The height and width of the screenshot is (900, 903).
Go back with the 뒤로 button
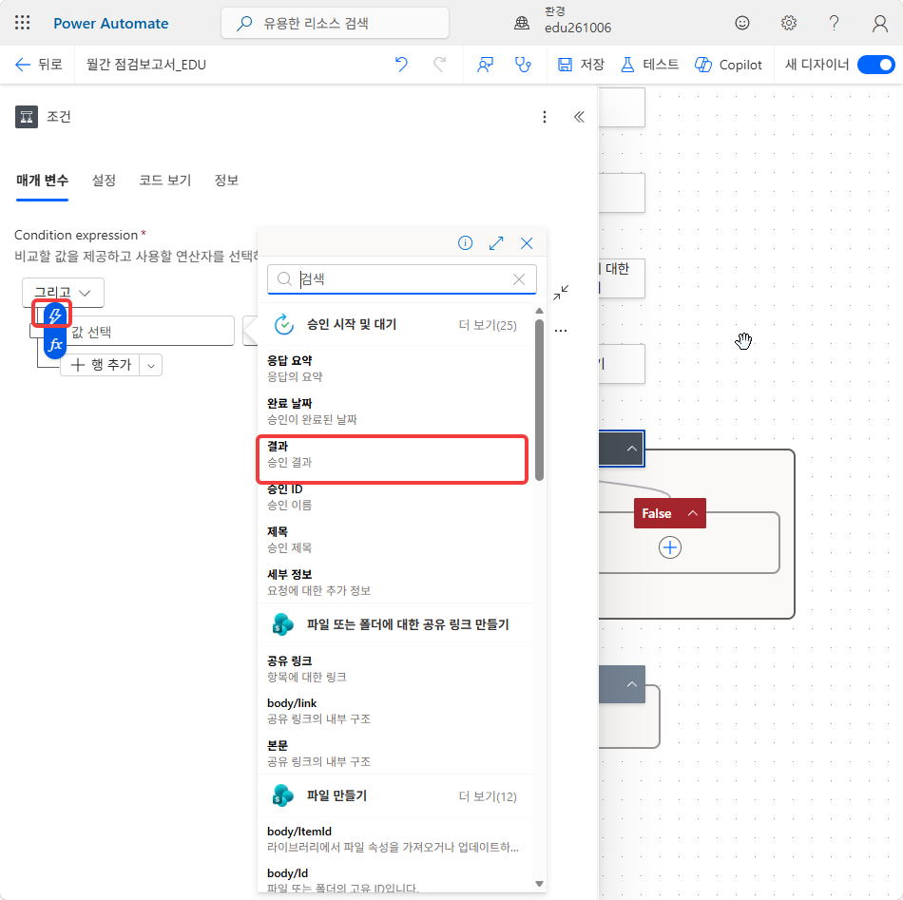(39, 65)
